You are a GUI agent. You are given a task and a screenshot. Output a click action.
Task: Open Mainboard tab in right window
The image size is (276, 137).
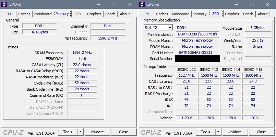click(181, 14)
